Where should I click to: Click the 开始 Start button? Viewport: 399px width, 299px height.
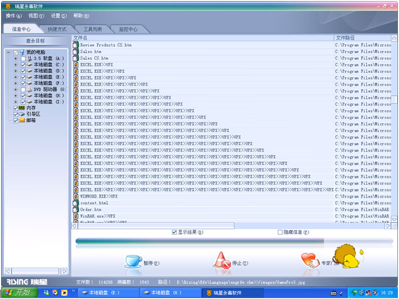tap(20, 292)
